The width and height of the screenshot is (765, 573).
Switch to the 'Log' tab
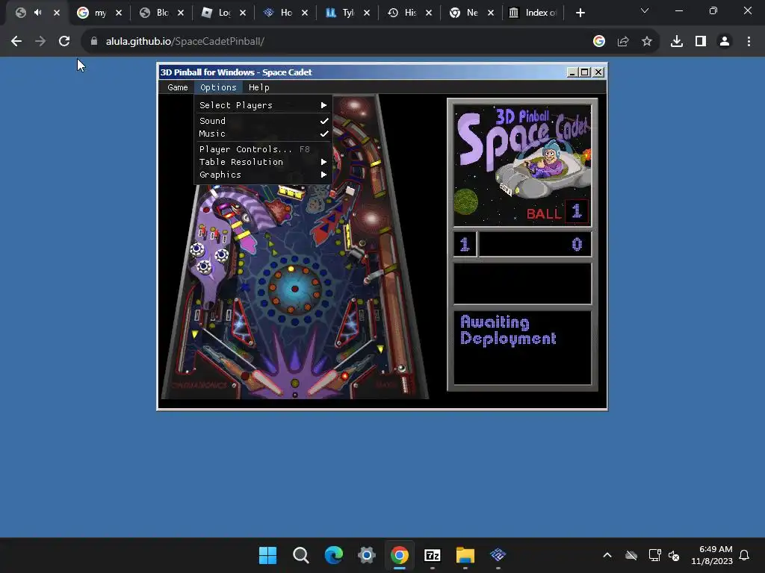[x=224, y=13]
